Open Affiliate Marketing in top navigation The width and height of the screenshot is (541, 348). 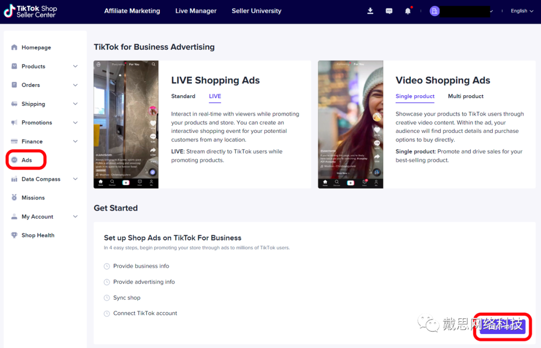click(x=132, y=11)
